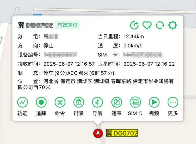This screenshot has height=144, width=196.
Task: Launch 导航 navigation to vehicle
Action: [x=97, y=102]
